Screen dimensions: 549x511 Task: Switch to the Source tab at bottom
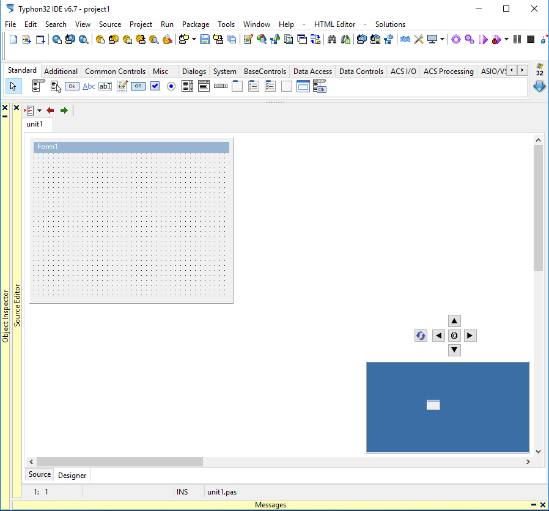(x=40, y=474)
